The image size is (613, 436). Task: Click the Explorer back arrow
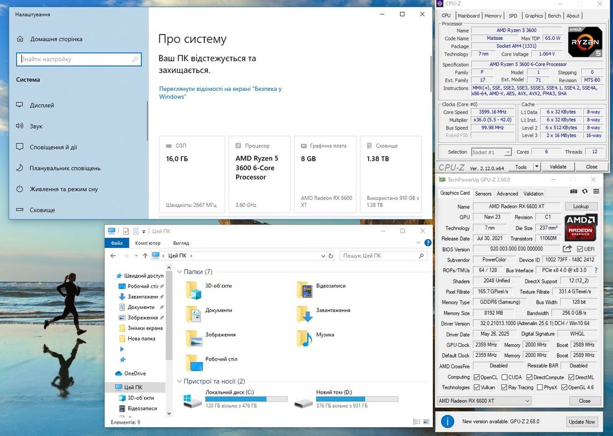tap(113, 256)
